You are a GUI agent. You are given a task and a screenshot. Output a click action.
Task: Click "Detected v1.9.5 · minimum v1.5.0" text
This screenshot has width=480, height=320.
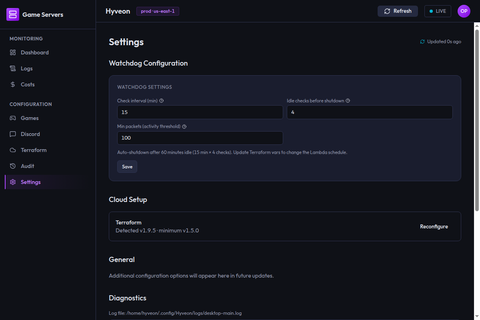157,231
